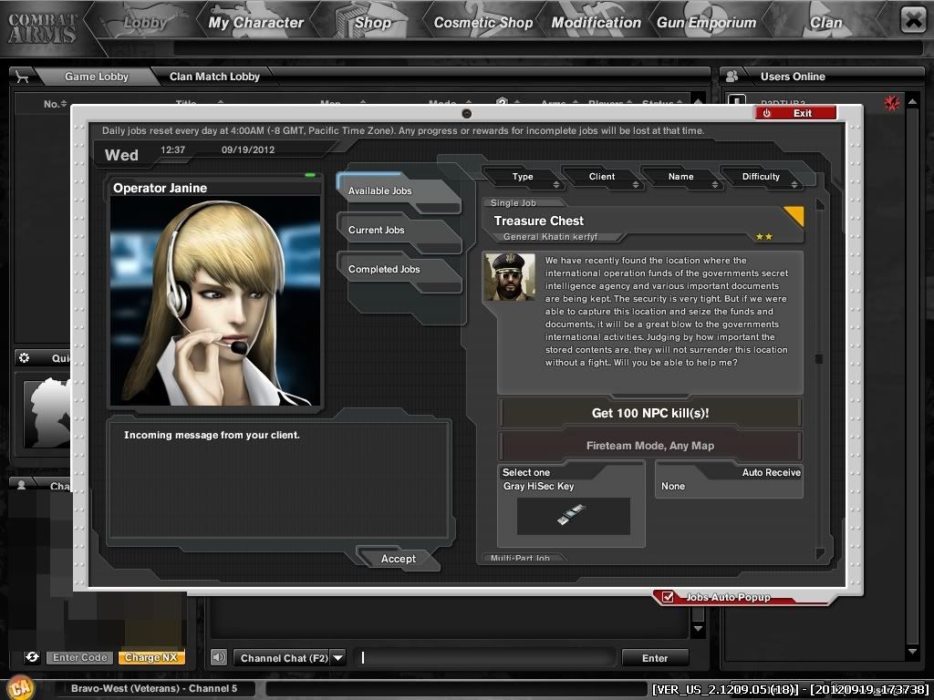The width and height of the screenshot is (934, 700).
Task: Toggle the Jobs Auto Popup checkbox
Action: pos(669,597)
